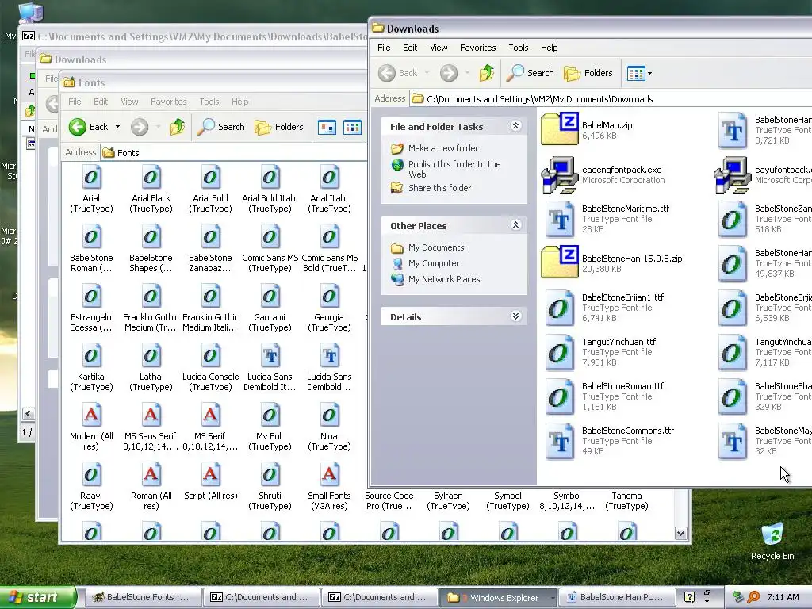The height and width of the screenshot is (609, 812).
Task: Collapse Other Places panel
Action: click(x=515, y=224)
